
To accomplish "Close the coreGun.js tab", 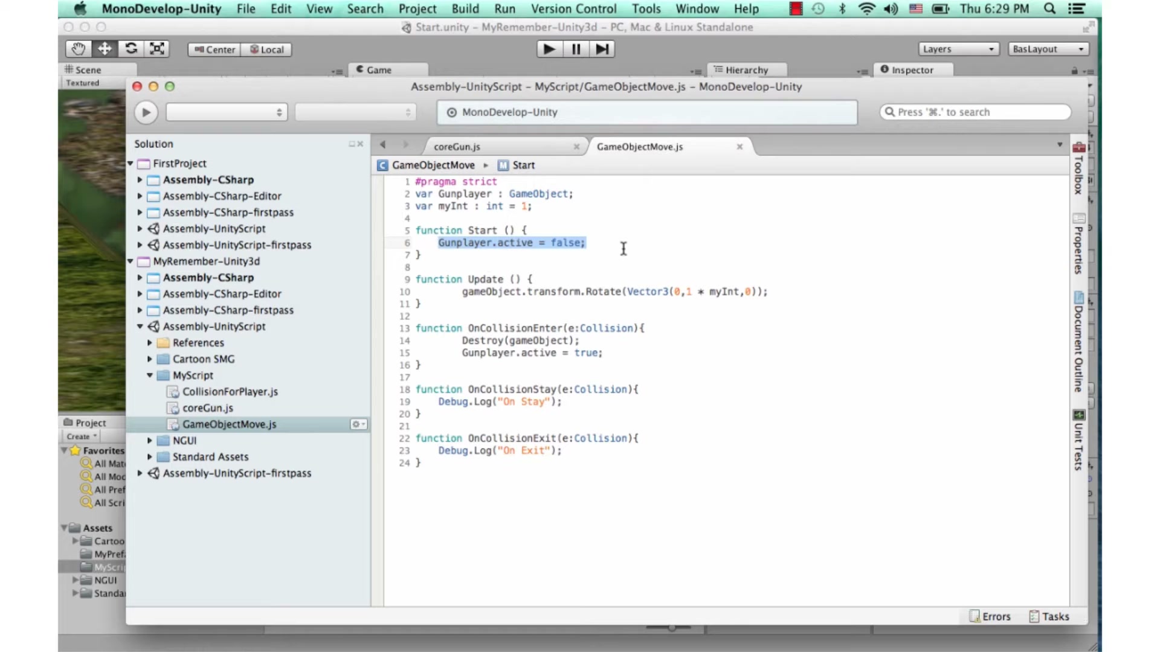I will coord(576,147).
